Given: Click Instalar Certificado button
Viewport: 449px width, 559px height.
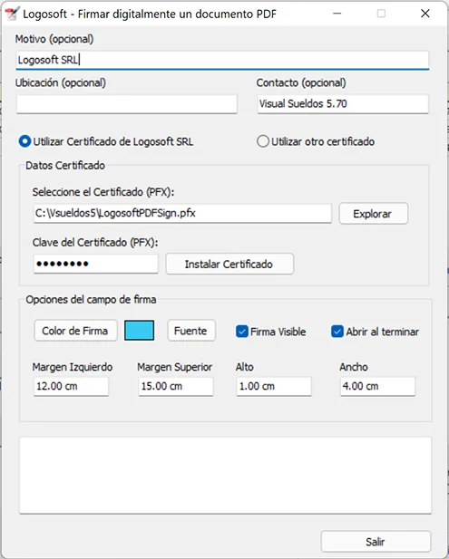Looking at the screenshot, I should click(x=229, y=264).
